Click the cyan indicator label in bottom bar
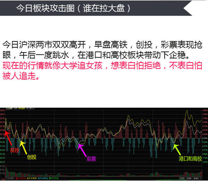The height and width of the screenshot is (181, 208). click(43, 178)
